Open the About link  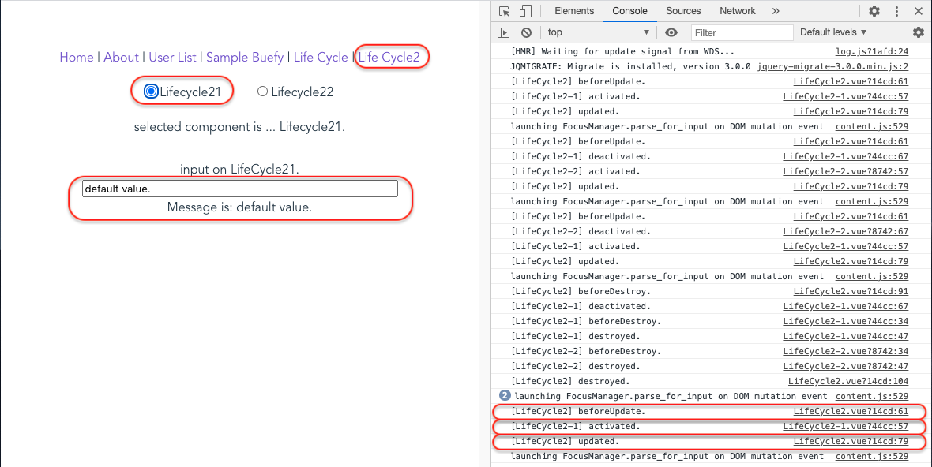[122, 57]
